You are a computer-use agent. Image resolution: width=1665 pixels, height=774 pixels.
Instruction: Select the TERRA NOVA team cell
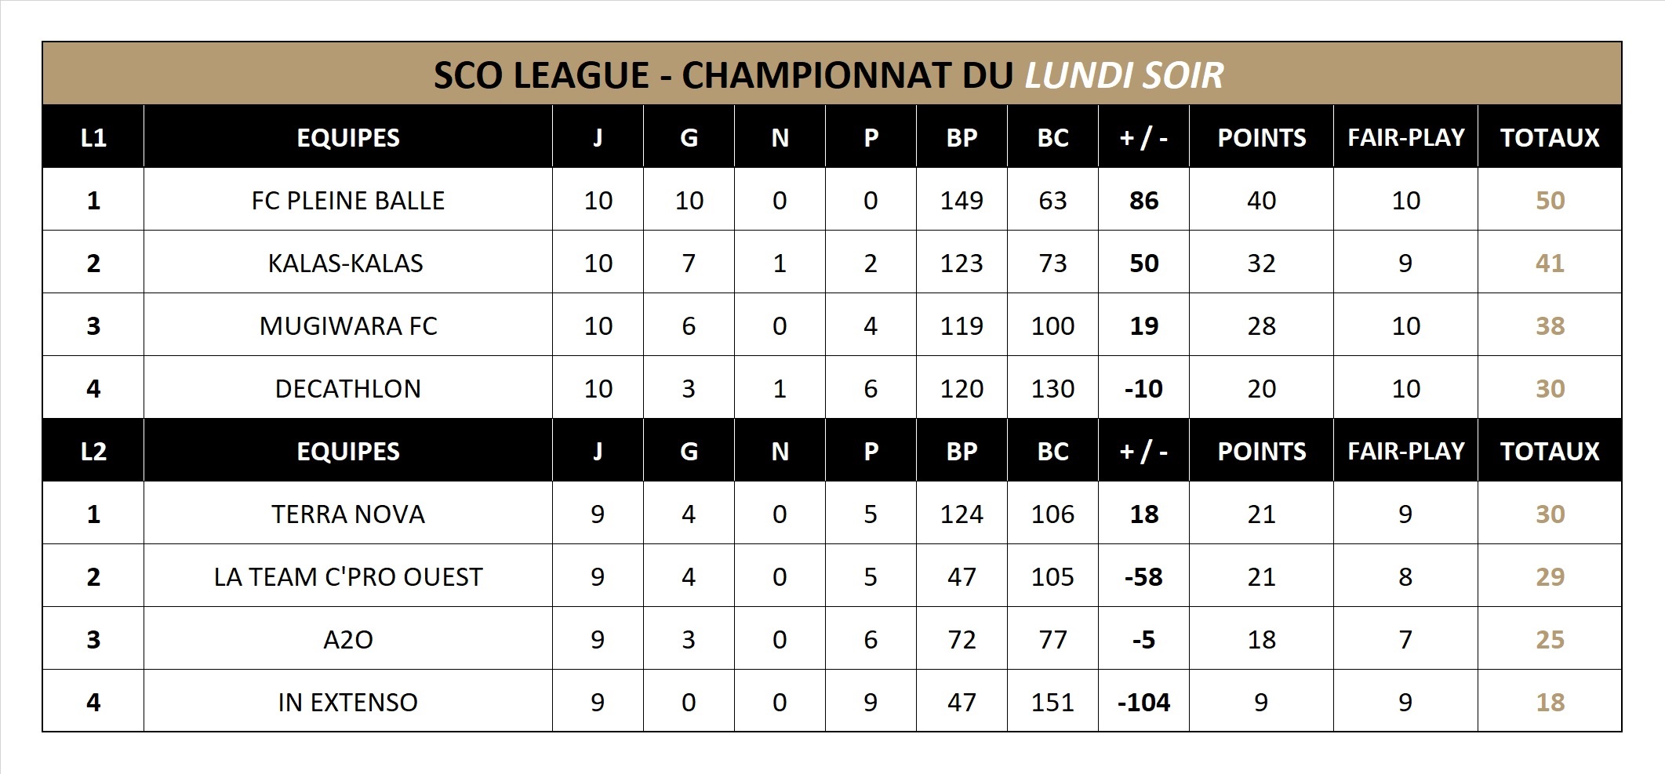click(x=347, y=514)
